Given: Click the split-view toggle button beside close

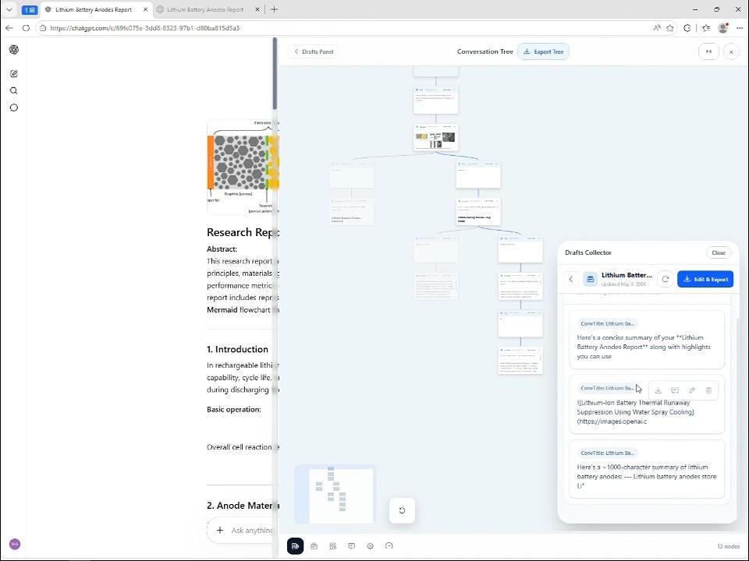Looking at the screenshot, I should (x=708, y=51).
